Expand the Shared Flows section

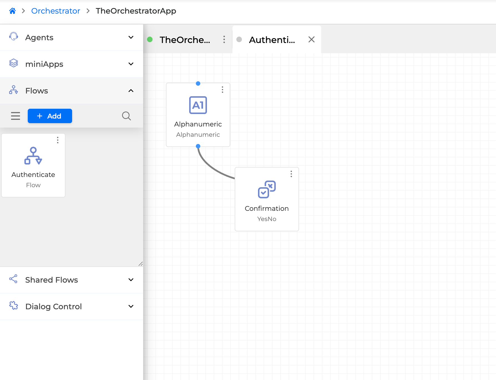[131, 280]
